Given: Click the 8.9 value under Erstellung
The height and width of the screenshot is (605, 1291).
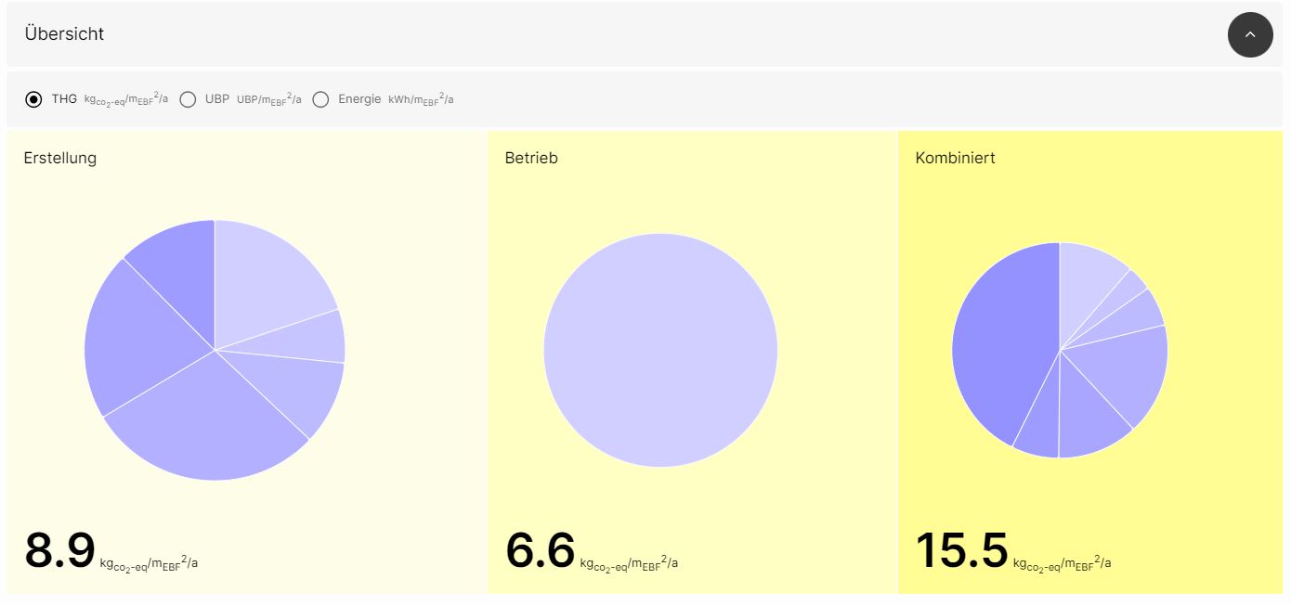Looking at the screenshot, I should [59, 550].
